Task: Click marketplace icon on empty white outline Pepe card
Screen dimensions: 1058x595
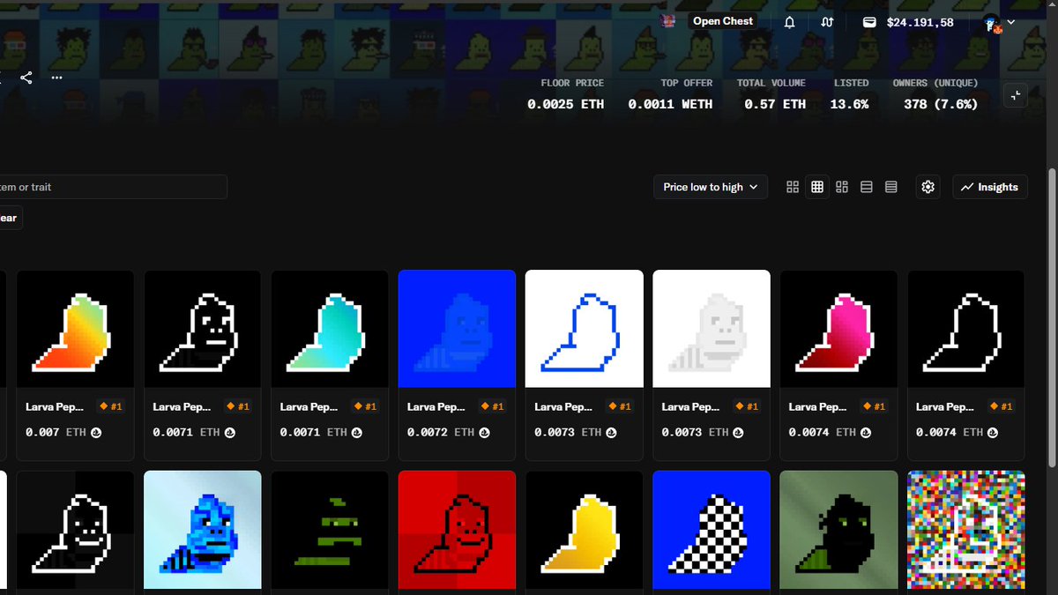Action: (x=993, y=433)
